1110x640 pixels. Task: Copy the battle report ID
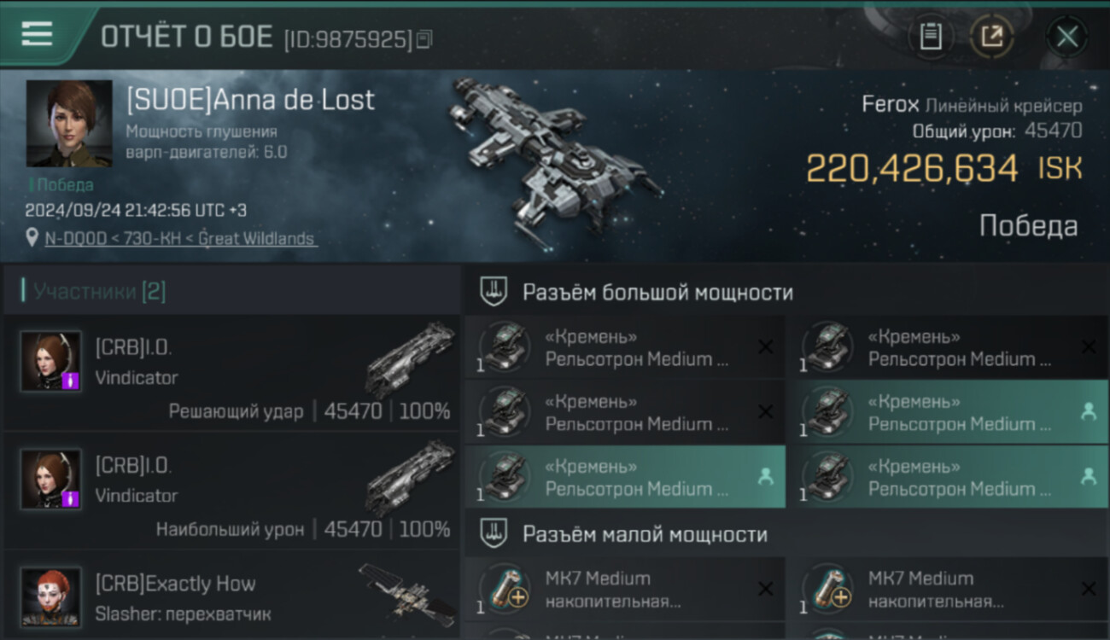click(x=424, y=38)
